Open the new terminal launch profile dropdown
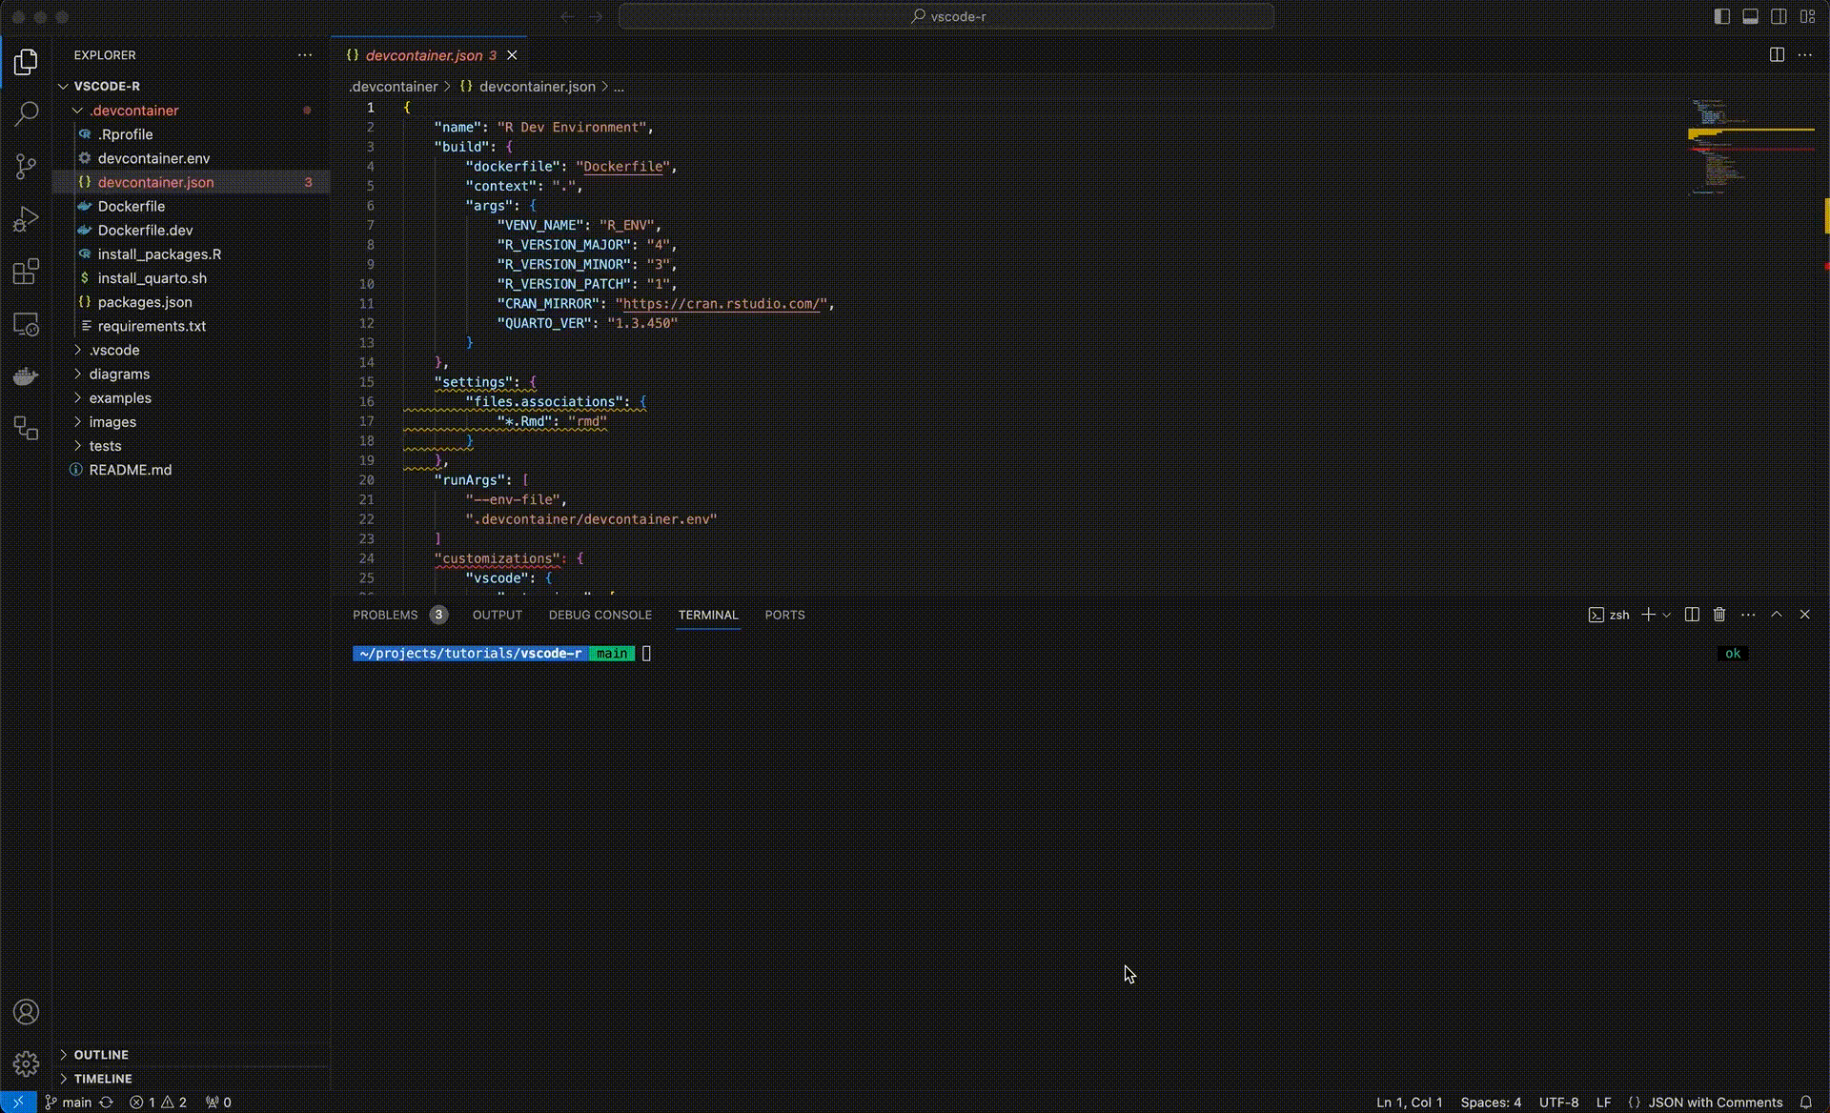The width and height of the screenshot is (1830, 1113). tap(1667, 615)
